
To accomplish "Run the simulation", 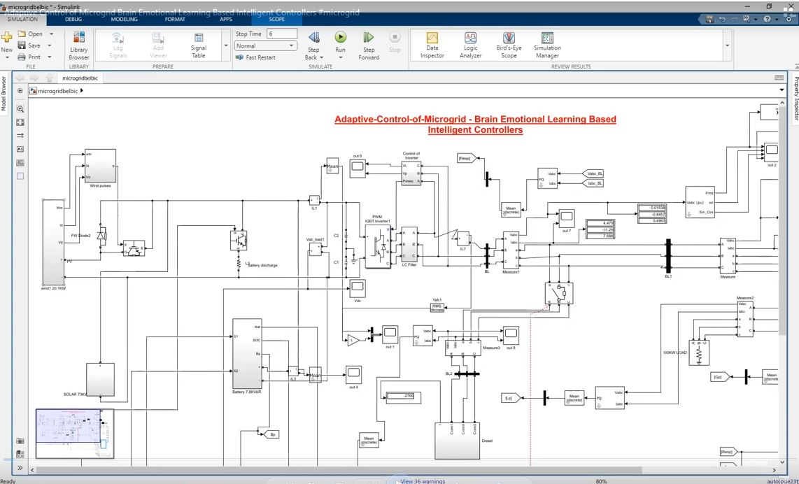I will (x=341, y=37).
